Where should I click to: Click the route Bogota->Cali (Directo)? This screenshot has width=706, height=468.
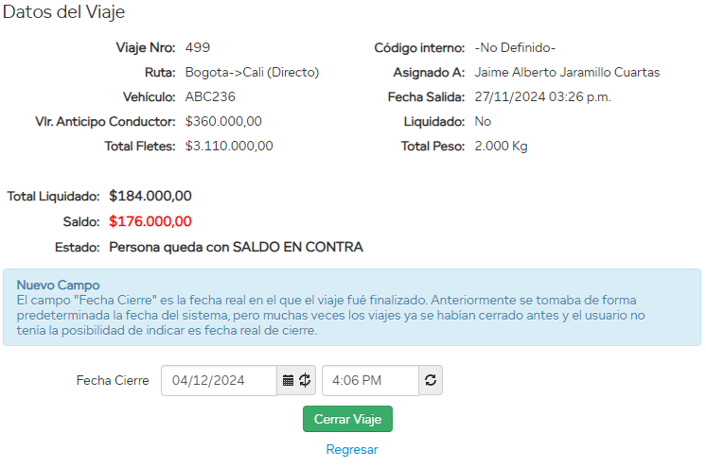click(252, 72)
